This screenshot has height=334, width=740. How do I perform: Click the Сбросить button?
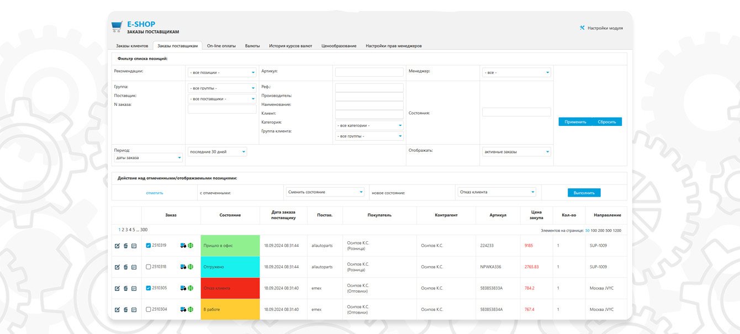click(x=607, y=121)
